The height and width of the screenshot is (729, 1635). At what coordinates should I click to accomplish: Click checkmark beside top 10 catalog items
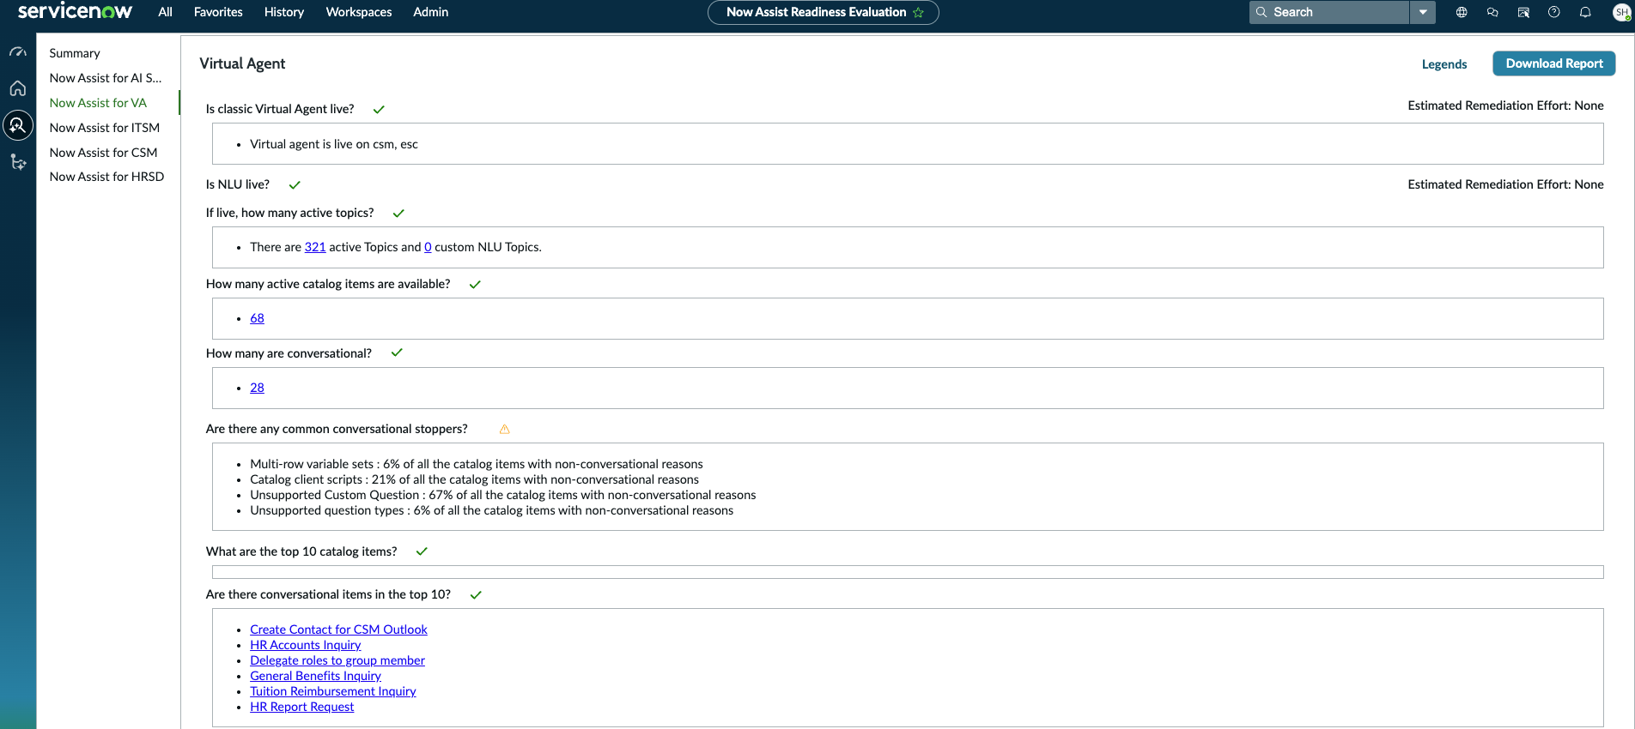(x=422, y=551)
